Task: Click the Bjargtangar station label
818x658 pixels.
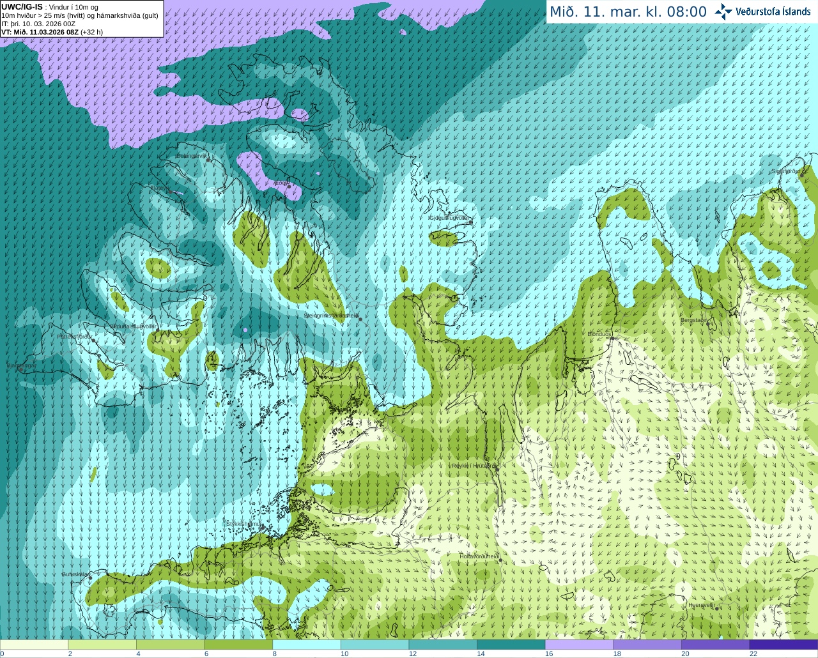Action: pyautogui.click(x=22, y=366)
